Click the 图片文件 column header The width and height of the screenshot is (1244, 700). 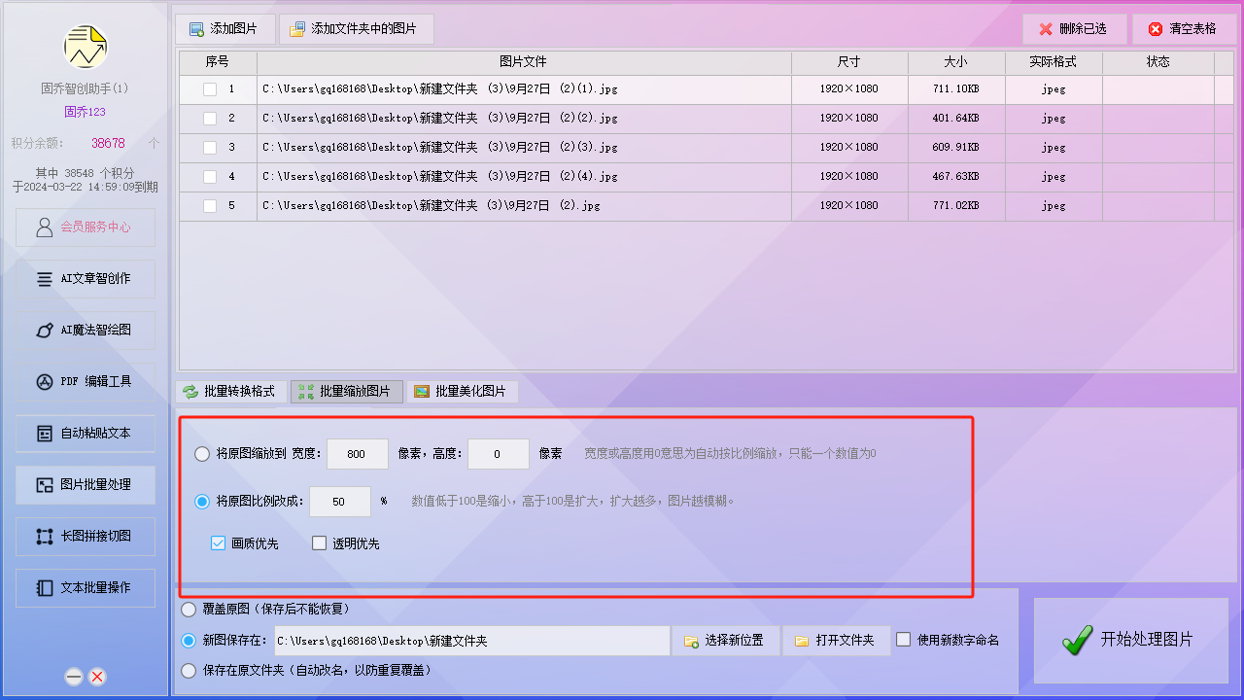pos(524,62)
